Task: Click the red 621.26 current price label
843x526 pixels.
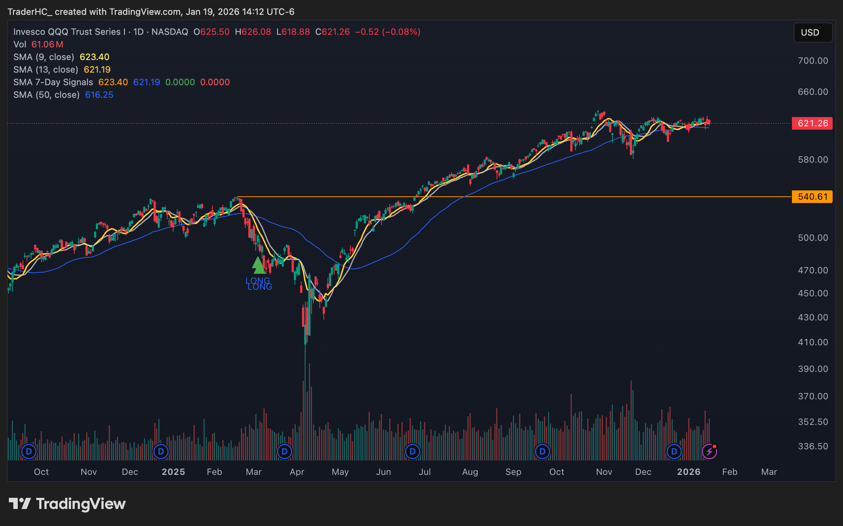Action: [x=812, y=123]
